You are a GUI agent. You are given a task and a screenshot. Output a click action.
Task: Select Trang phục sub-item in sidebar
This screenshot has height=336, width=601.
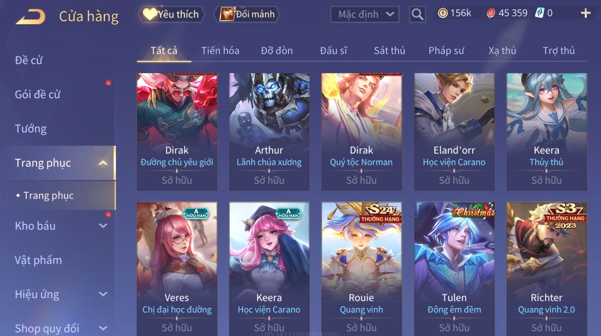click(48, 195)
